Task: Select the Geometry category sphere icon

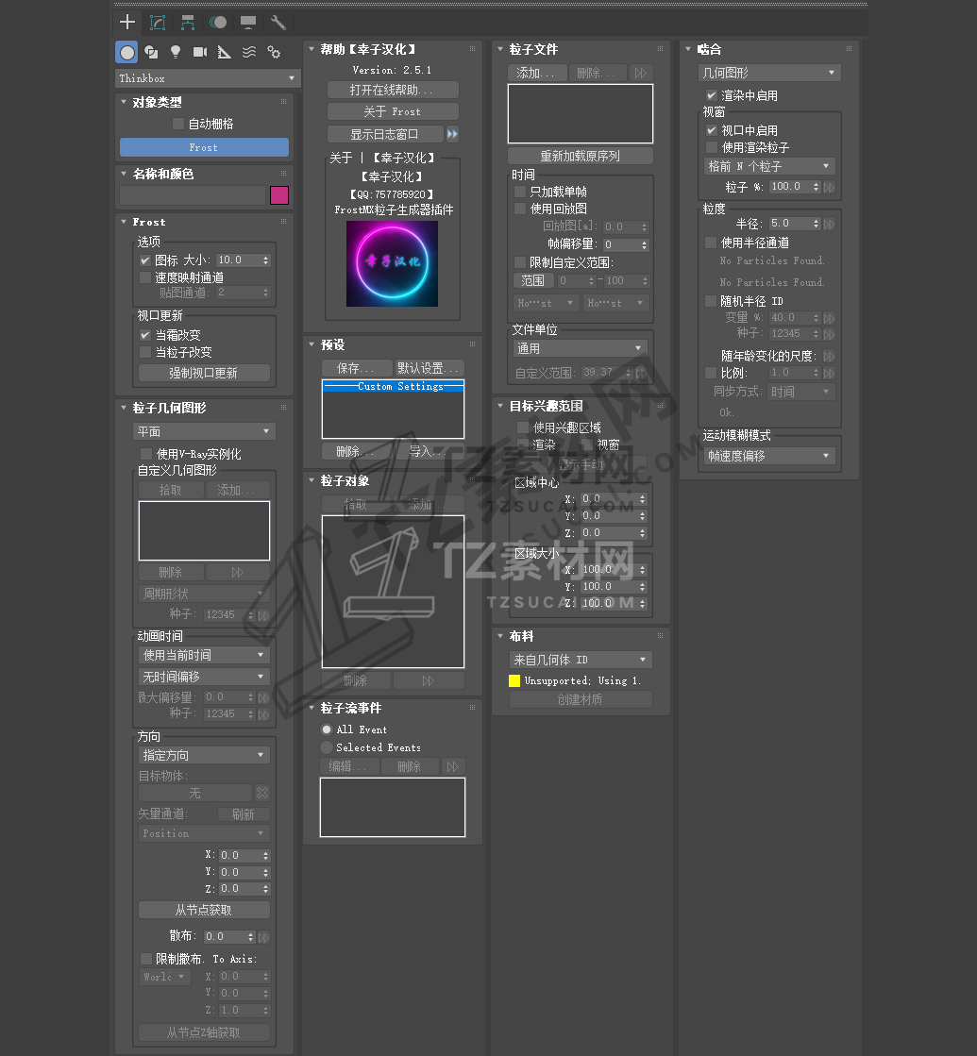Action: (x=126, y=52)
